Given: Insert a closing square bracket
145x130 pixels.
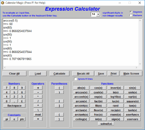Looking at the screenshot, I should [59, 106].
